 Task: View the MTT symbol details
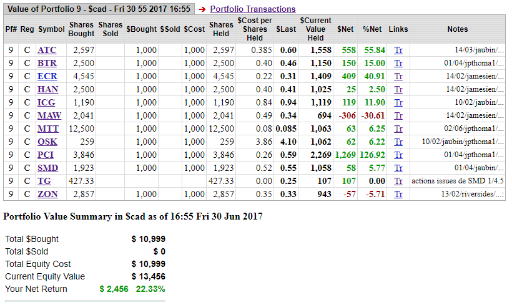click(x=48, y=128)
